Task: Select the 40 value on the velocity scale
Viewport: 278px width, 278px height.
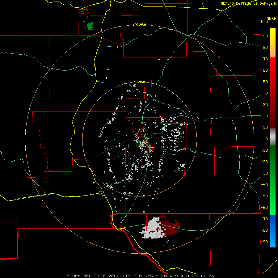Action: [265, 93]
